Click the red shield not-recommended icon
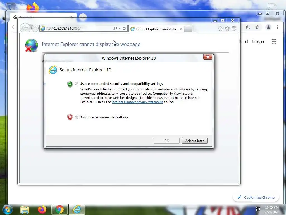Screen dimensions: 286x215 click(70, 117)
